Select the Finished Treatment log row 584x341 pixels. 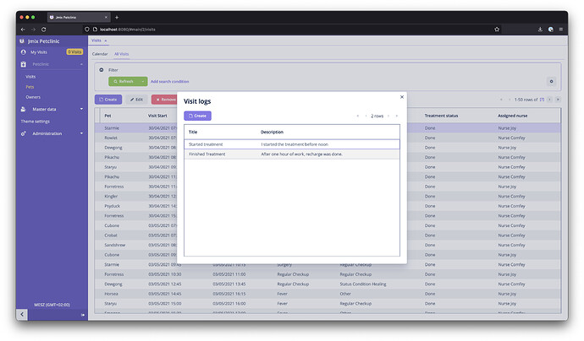[292, 154]
